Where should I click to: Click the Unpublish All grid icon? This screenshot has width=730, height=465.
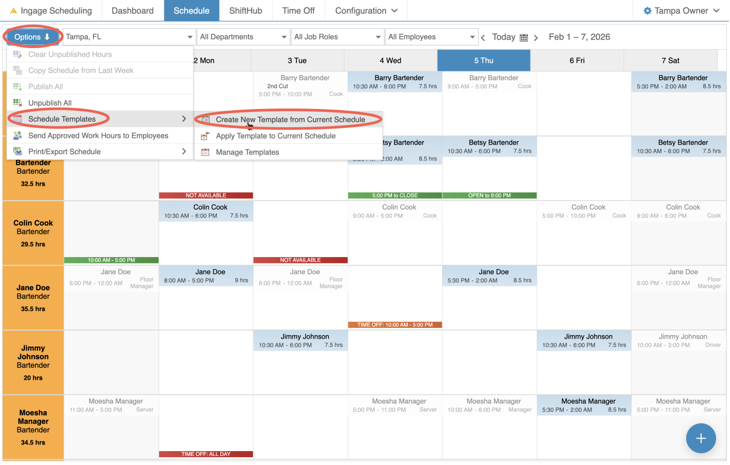point(17,103)
